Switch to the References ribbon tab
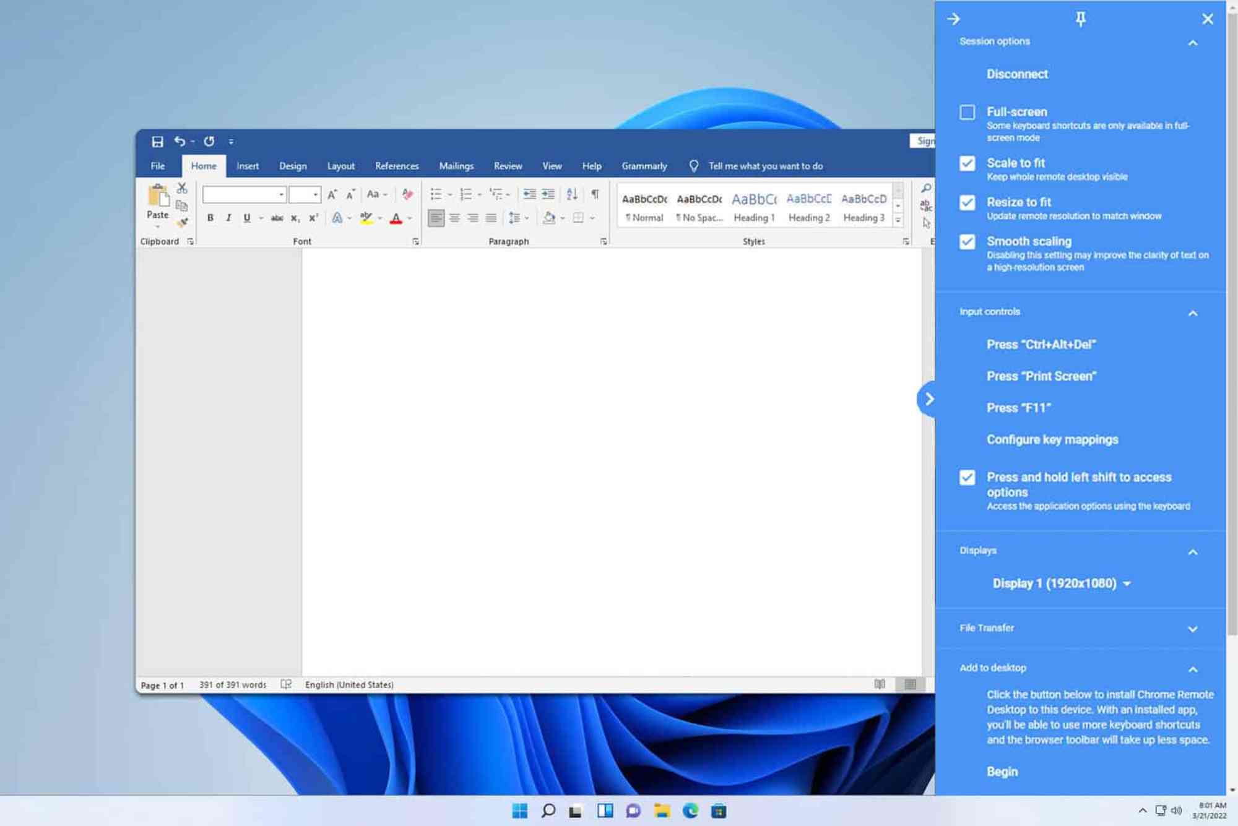This screenshot has height=826, width=1238. click(397, 166)
